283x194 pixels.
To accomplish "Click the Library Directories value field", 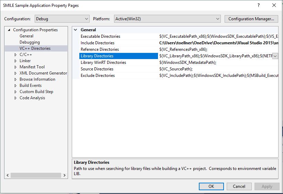I will click(215, 56).
